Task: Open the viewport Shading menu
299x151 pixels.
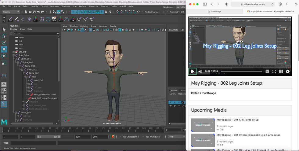Action: [x=74, y=26]
